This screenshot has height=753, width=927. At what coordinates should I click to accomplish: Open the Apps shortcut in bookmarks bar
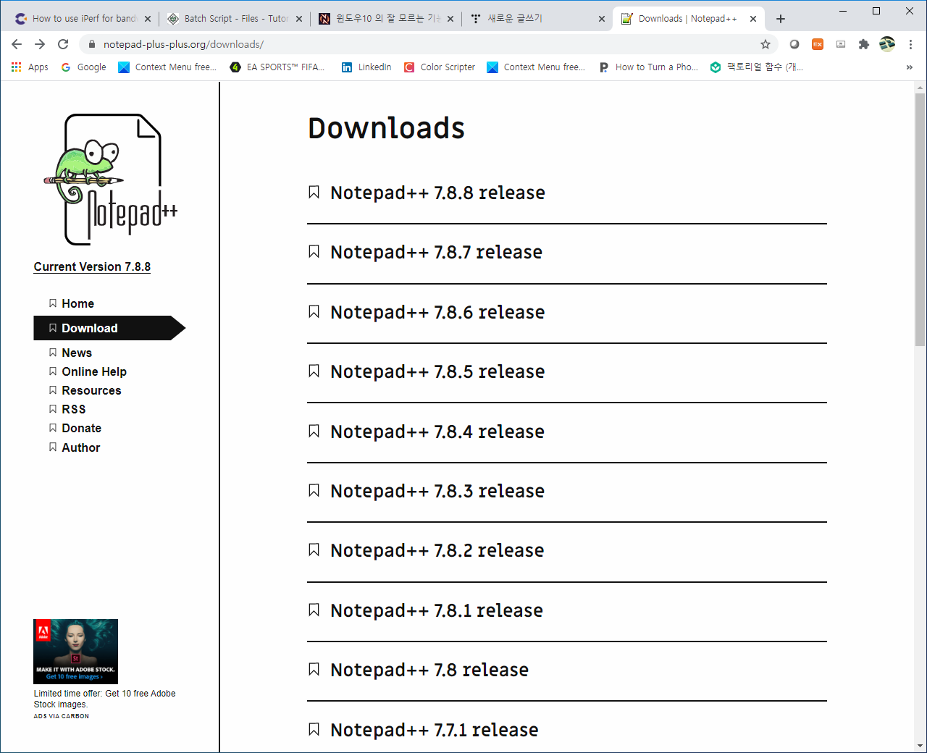30,67
